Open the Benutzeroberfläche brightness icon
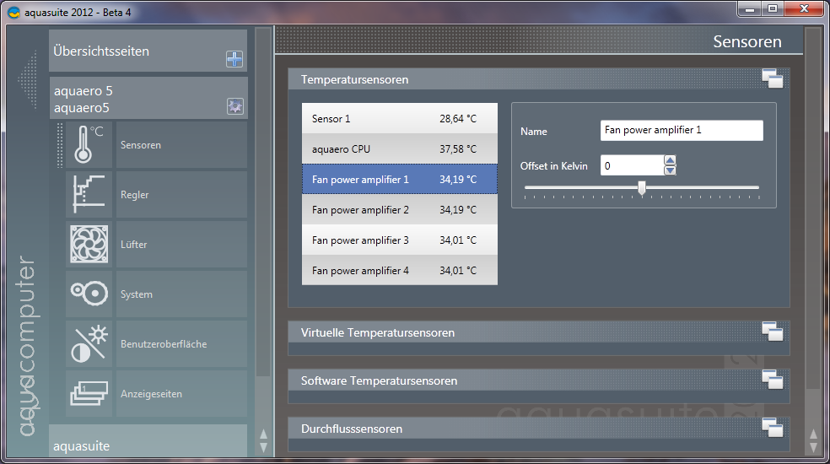 click(89, 343)
